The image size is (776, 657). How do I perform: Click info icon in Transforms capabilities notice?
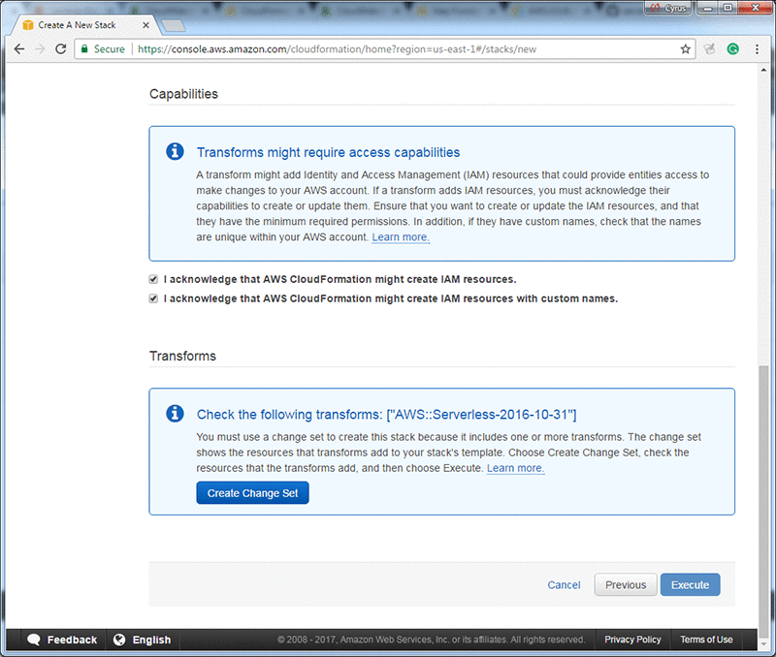pyautogui.click(x=175, y=151)
